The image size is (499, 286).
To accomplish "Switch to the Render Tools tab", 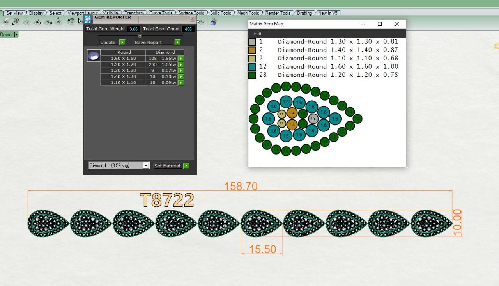I will pos(278,13).
